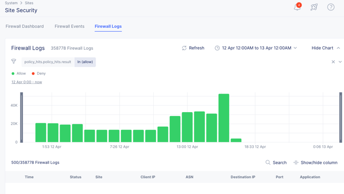344x194 pixels.
Task: Collapse chart via Hide Chart
Action: (x=326, y=48)
